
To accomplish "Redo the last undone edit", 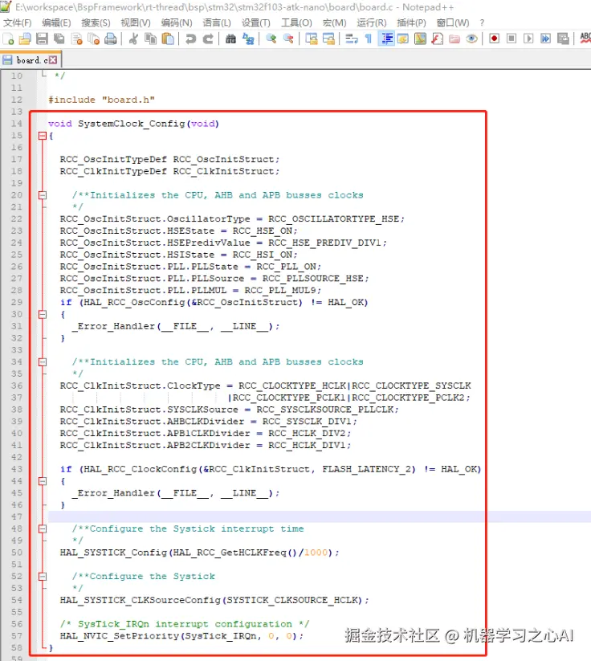I will [208, 39].
